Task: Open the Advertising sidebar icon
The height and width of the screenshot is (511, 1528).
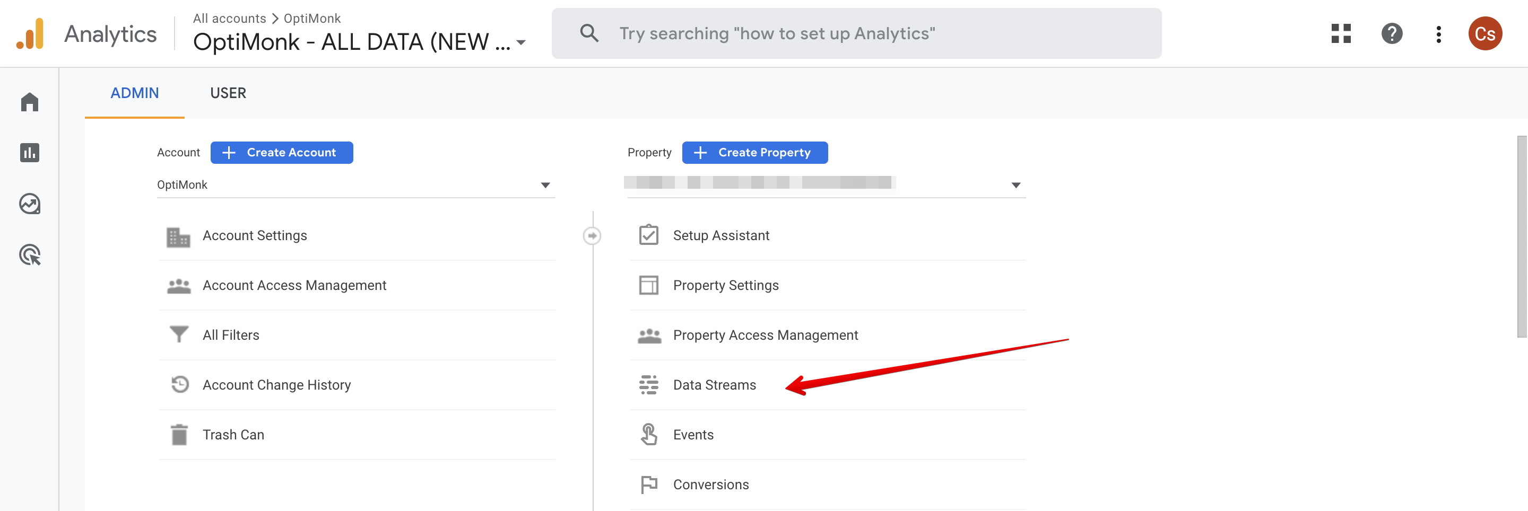Action: click(30, 255)
